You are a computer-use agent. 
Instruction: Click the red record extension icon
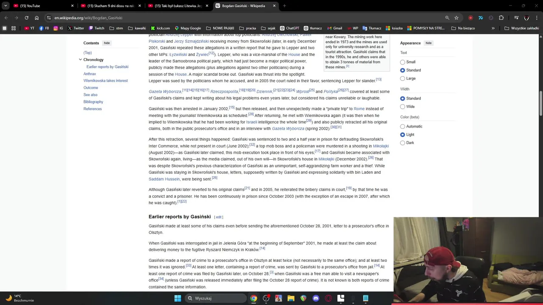(470, 18)
